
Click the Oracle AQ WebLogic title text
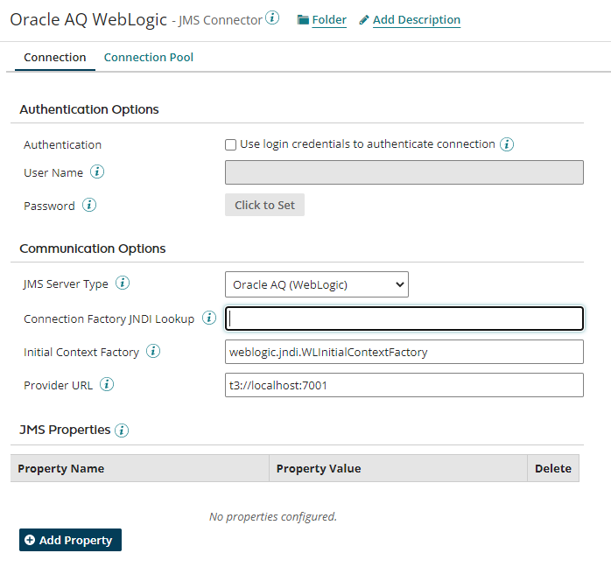coord(88,20)
